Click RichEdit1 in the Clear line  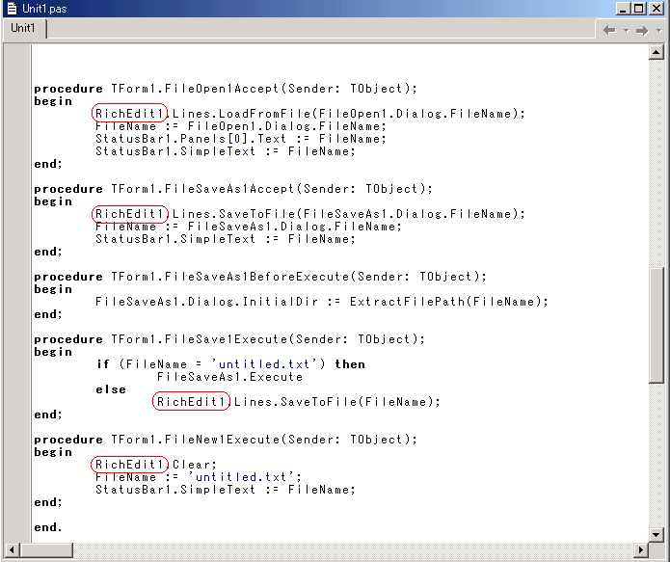129,464
